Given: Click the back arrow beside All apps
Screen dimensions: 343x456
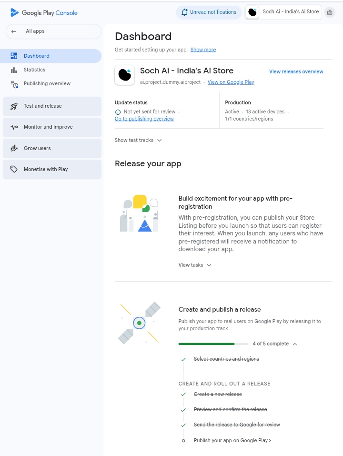Looking at the screenshot, I should (14, 31).
